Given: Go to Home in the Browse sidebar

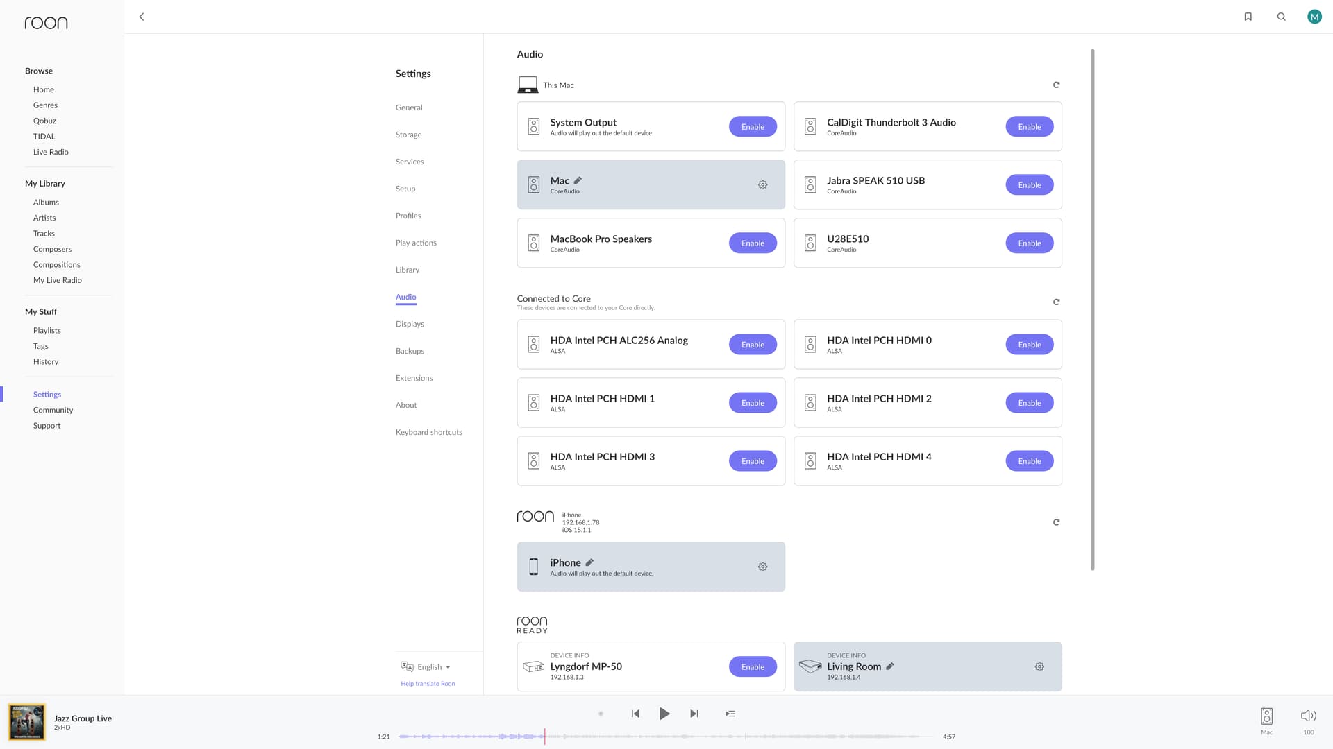Looking at the screenshot, I should tap(44, 89).
